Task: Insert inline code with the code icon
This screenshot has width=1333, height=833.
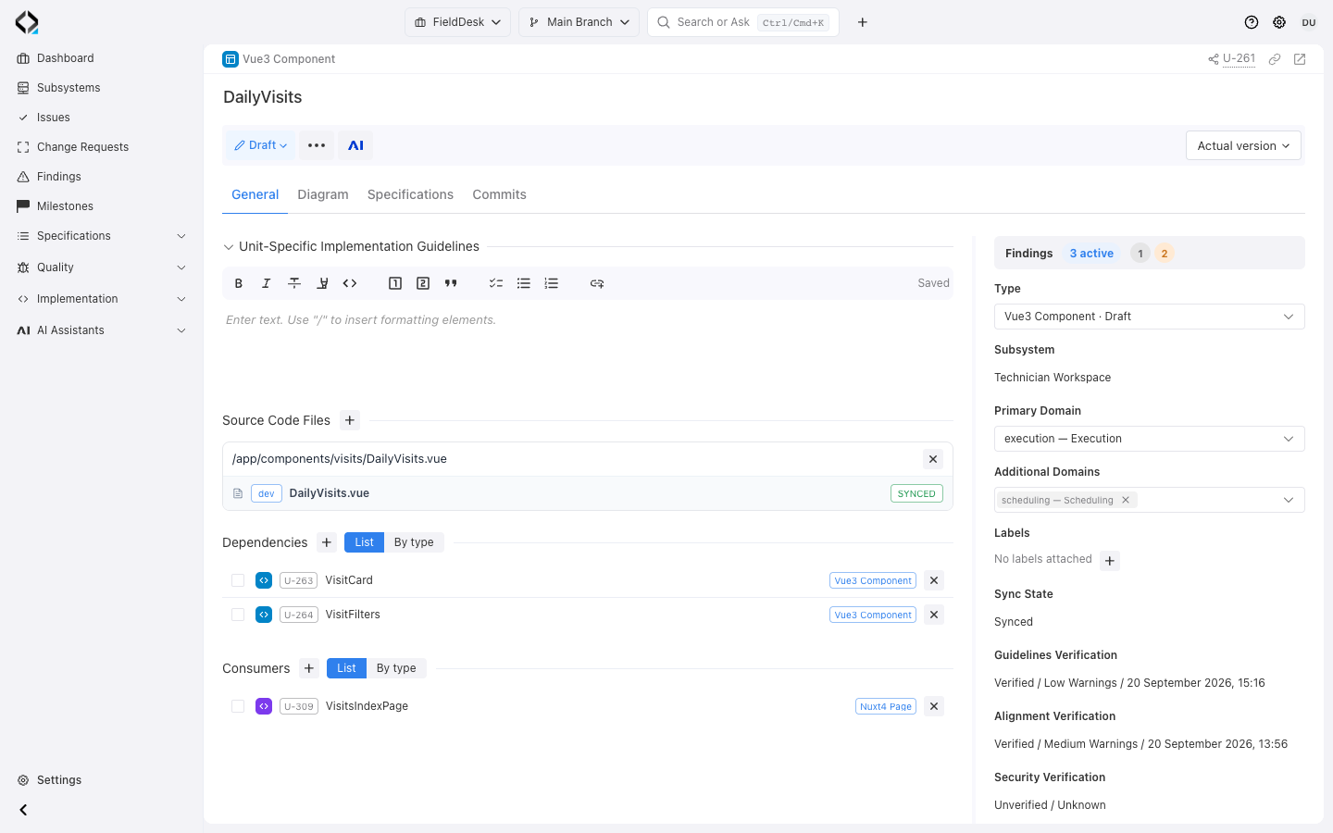Action: pos(350,283)
